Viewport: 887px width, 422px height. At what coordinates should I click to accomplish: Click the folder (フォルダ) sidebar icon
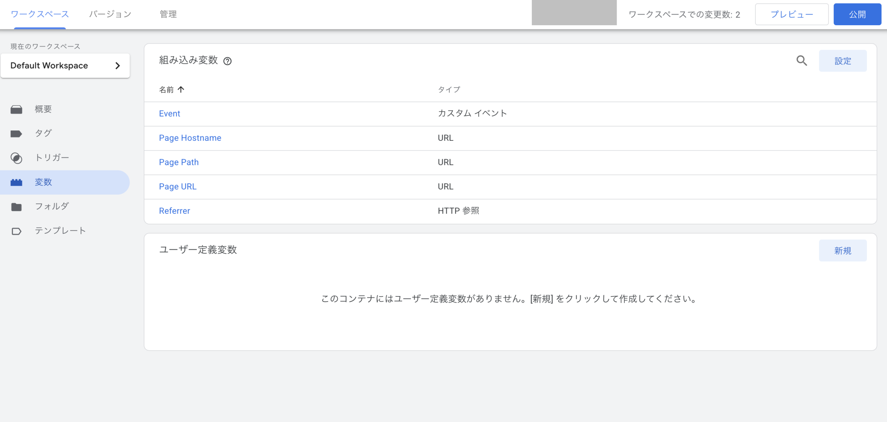tap(16, 207)
